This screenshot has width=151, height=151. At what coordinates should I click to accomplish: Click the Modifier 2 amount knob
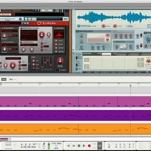tap(5, 49)
